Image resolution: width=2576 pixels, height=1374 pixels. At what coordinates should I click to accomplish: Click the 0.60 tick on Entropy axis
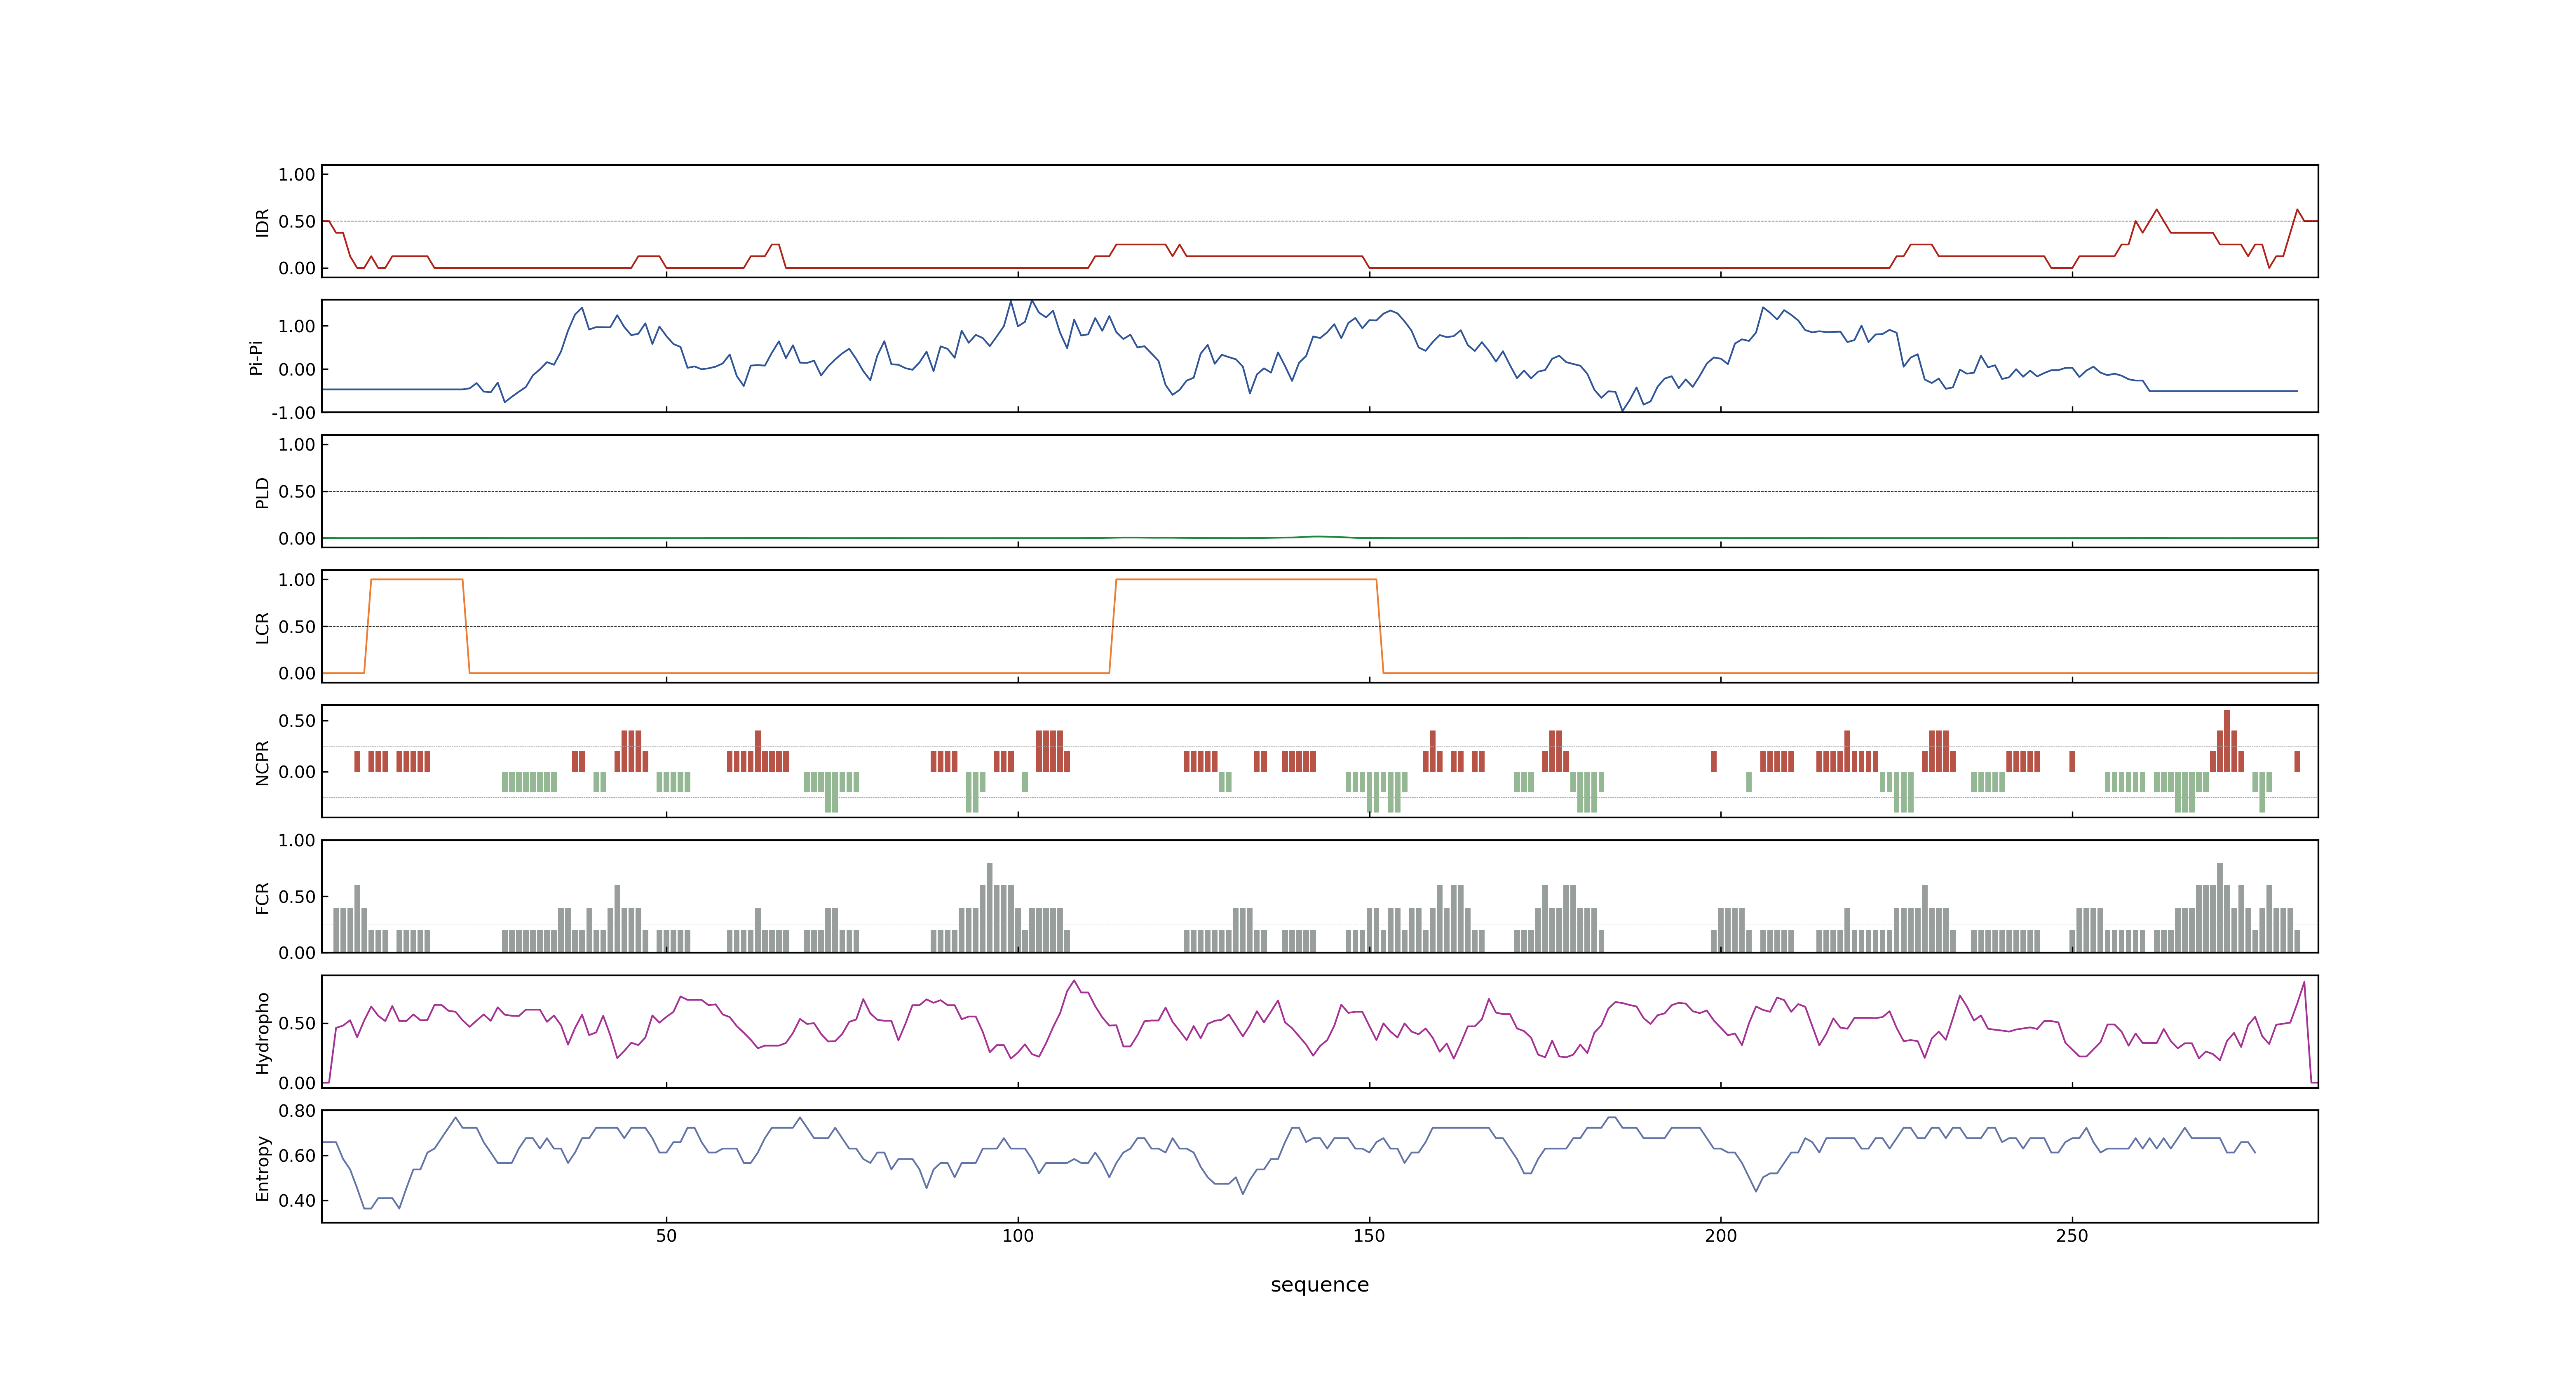pos(297,1155)
